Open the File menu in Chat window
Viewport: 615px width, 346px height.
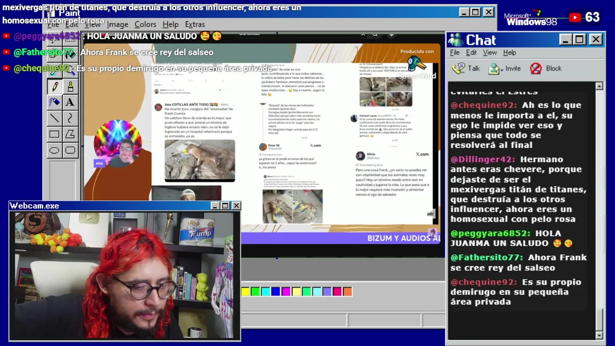point(455,53)
